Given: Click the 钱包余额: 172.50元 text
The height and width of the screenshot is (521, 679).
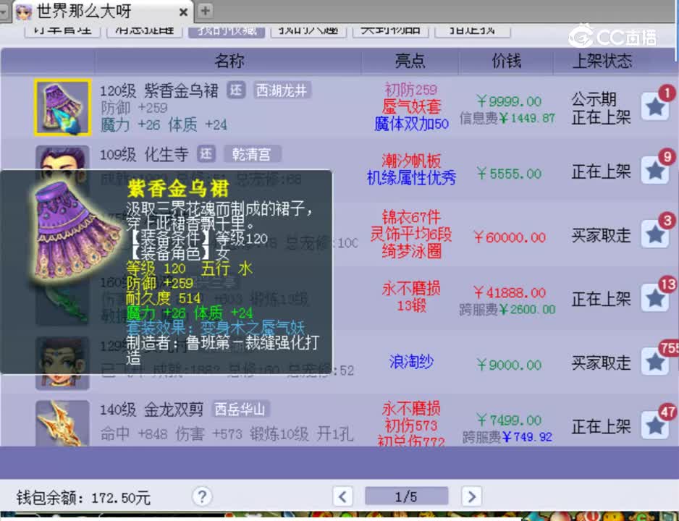Looking at the screenshot, I should (x=83, y=498).
